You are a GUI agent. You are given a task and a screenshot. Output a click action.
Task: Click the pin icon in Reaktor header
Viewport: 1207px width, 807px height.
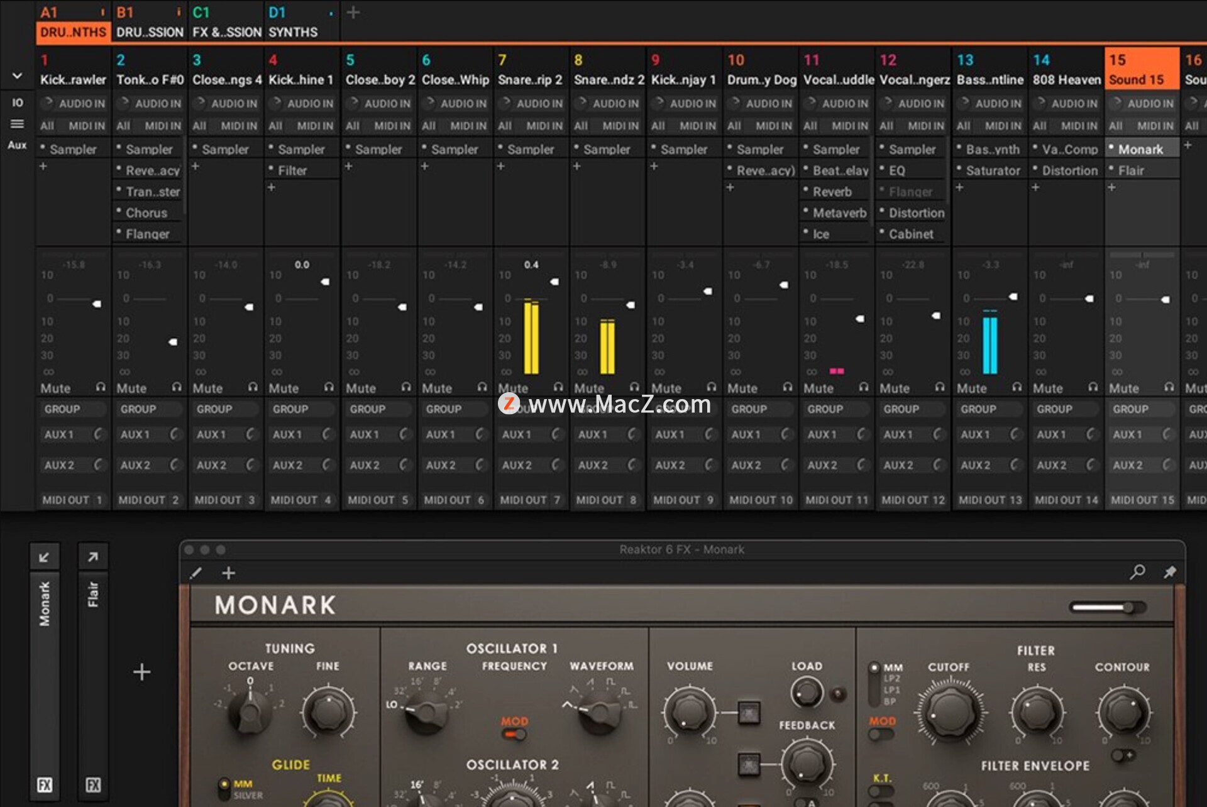[x=1169, y=572]
